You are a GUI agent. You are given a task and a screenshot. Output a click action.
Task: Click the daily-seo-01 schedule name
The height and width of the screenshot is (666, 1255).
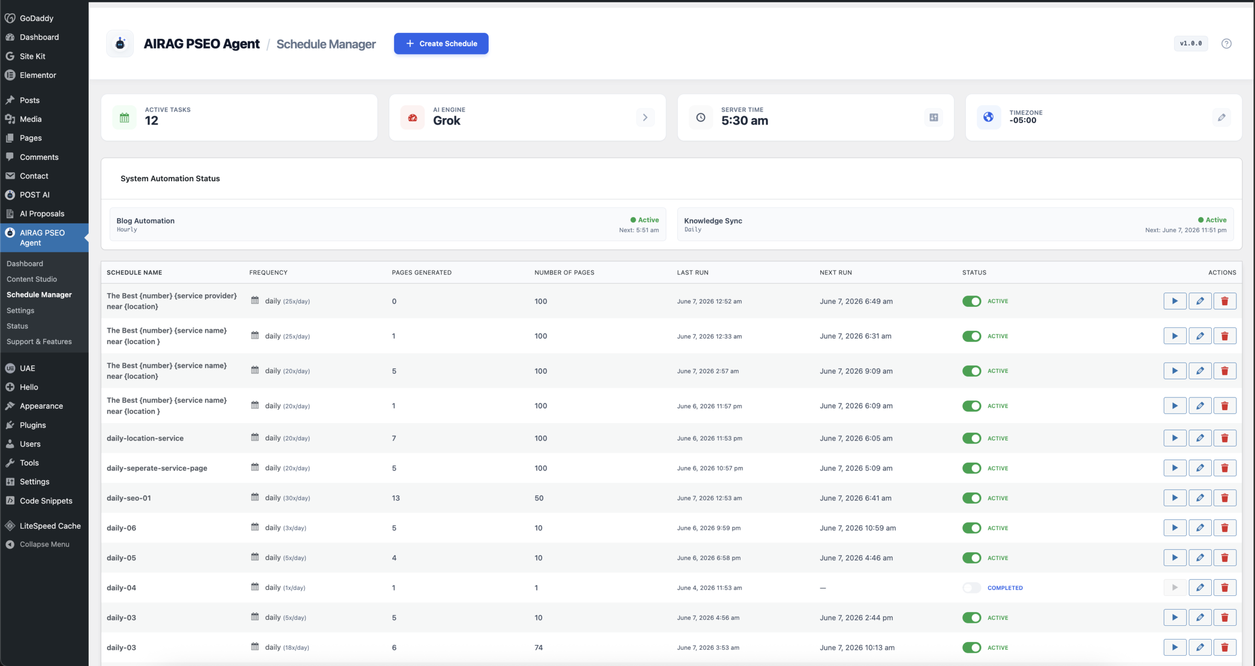[x=129, y=498]
